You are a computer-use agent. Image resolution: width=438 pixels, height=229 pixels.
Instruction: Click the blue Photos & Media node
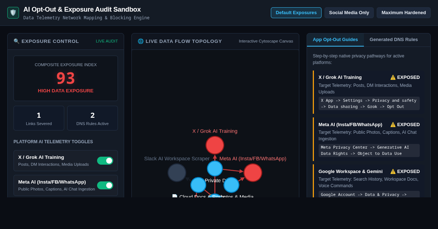(x=231, y=185)
